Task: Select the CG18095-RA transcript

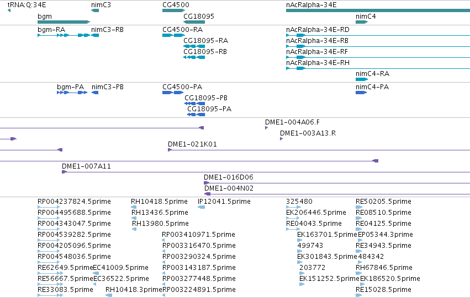Action: 194,46
